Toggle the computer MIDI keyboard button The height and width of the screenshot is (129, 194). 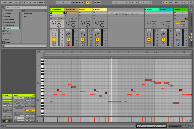(166, 3)
